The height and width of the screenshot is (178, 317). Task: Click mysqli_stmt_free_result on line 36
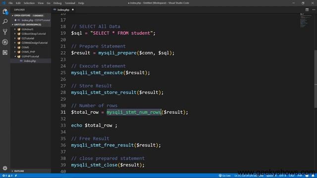(103, 145)
